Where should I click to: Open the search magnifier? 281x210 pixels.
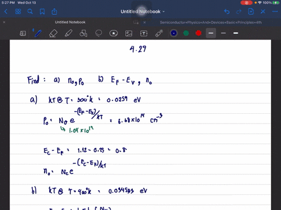30,12
